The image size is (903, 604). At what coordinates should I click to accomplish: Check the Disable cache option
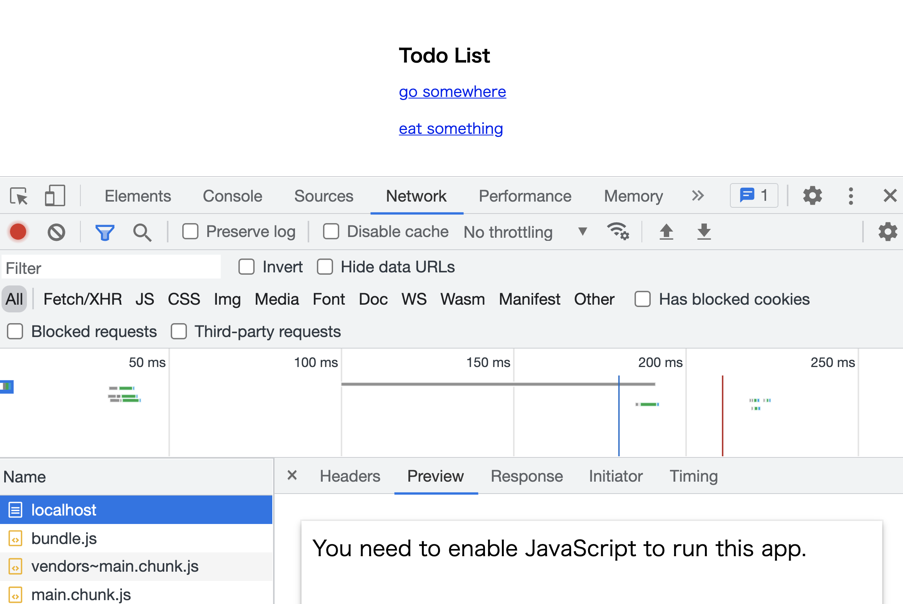pos(331,232)
